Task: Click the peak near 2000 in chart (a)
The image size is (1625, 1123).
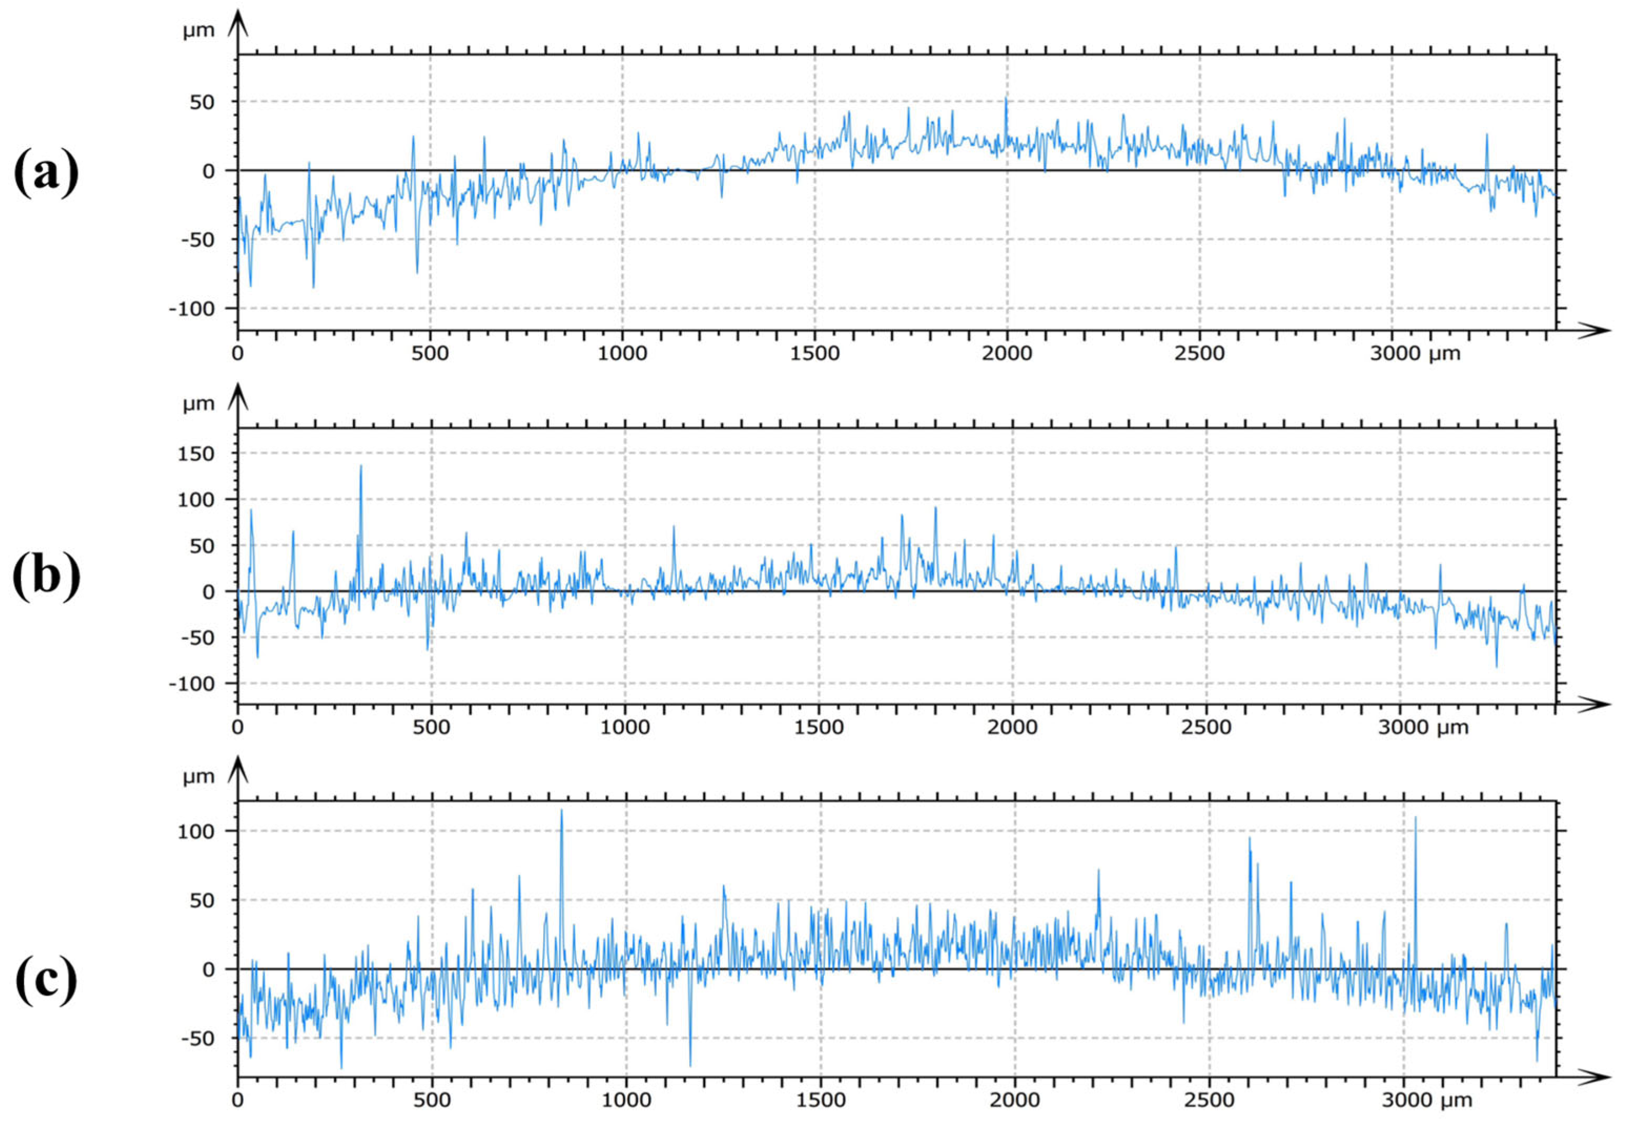Action: click(1006, 100)
